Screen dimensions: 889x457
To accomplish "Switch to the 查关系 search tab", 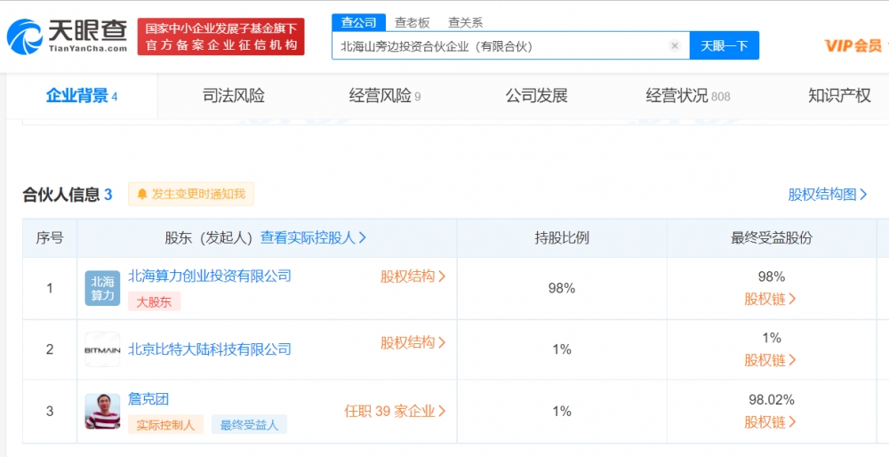I will pos(466,23).
